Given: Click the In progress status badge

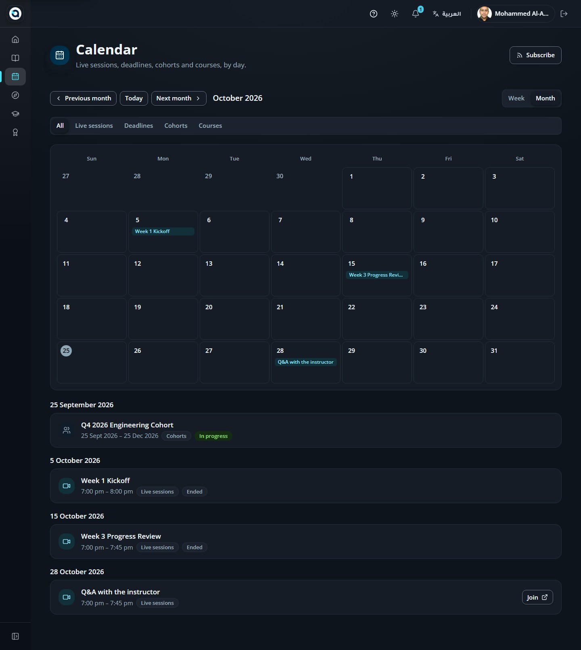Looking at the screenshot, I should coord(213,436).
